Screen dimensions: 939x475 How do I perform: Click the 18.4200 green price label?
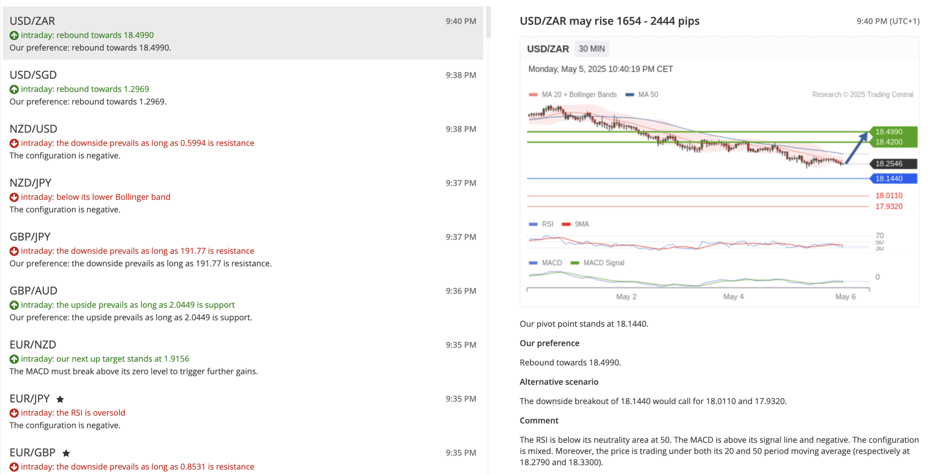click(893, 142)
